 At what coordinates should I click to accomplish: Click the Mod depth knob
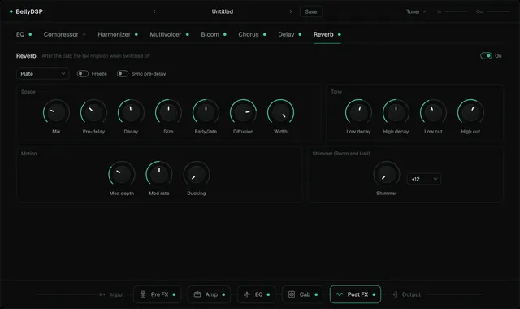122,174
